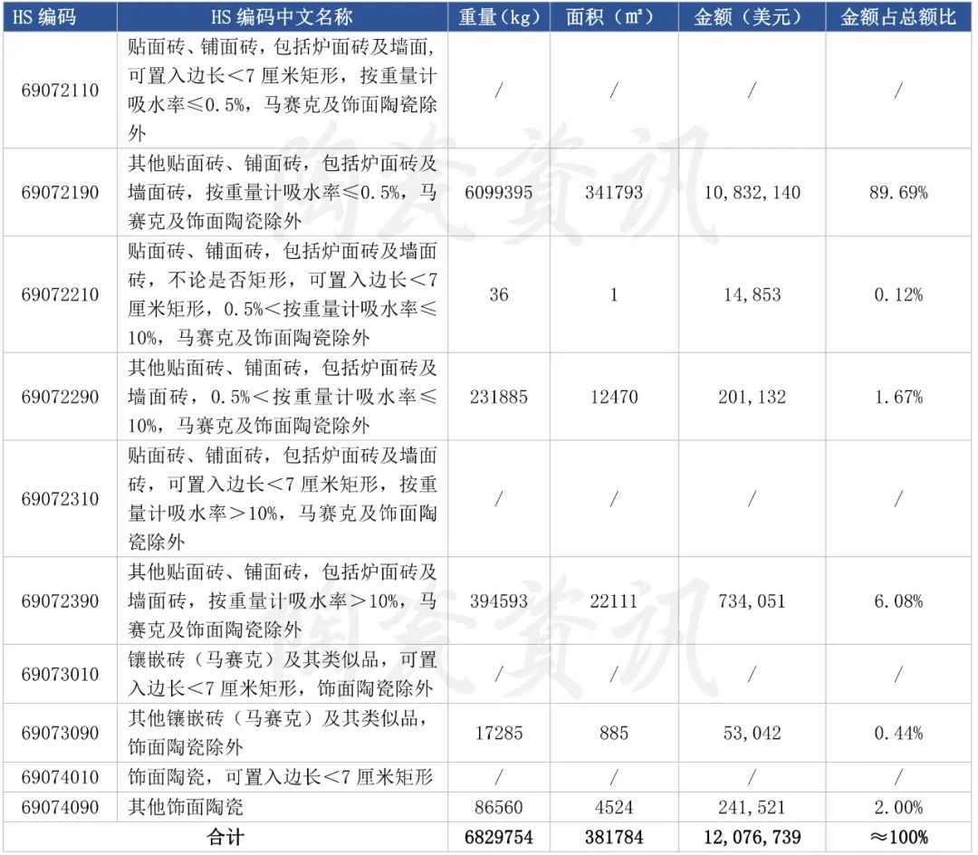Click the area value 22111
The width and height of the screenshot is (978, 855).
click(614, 601)
